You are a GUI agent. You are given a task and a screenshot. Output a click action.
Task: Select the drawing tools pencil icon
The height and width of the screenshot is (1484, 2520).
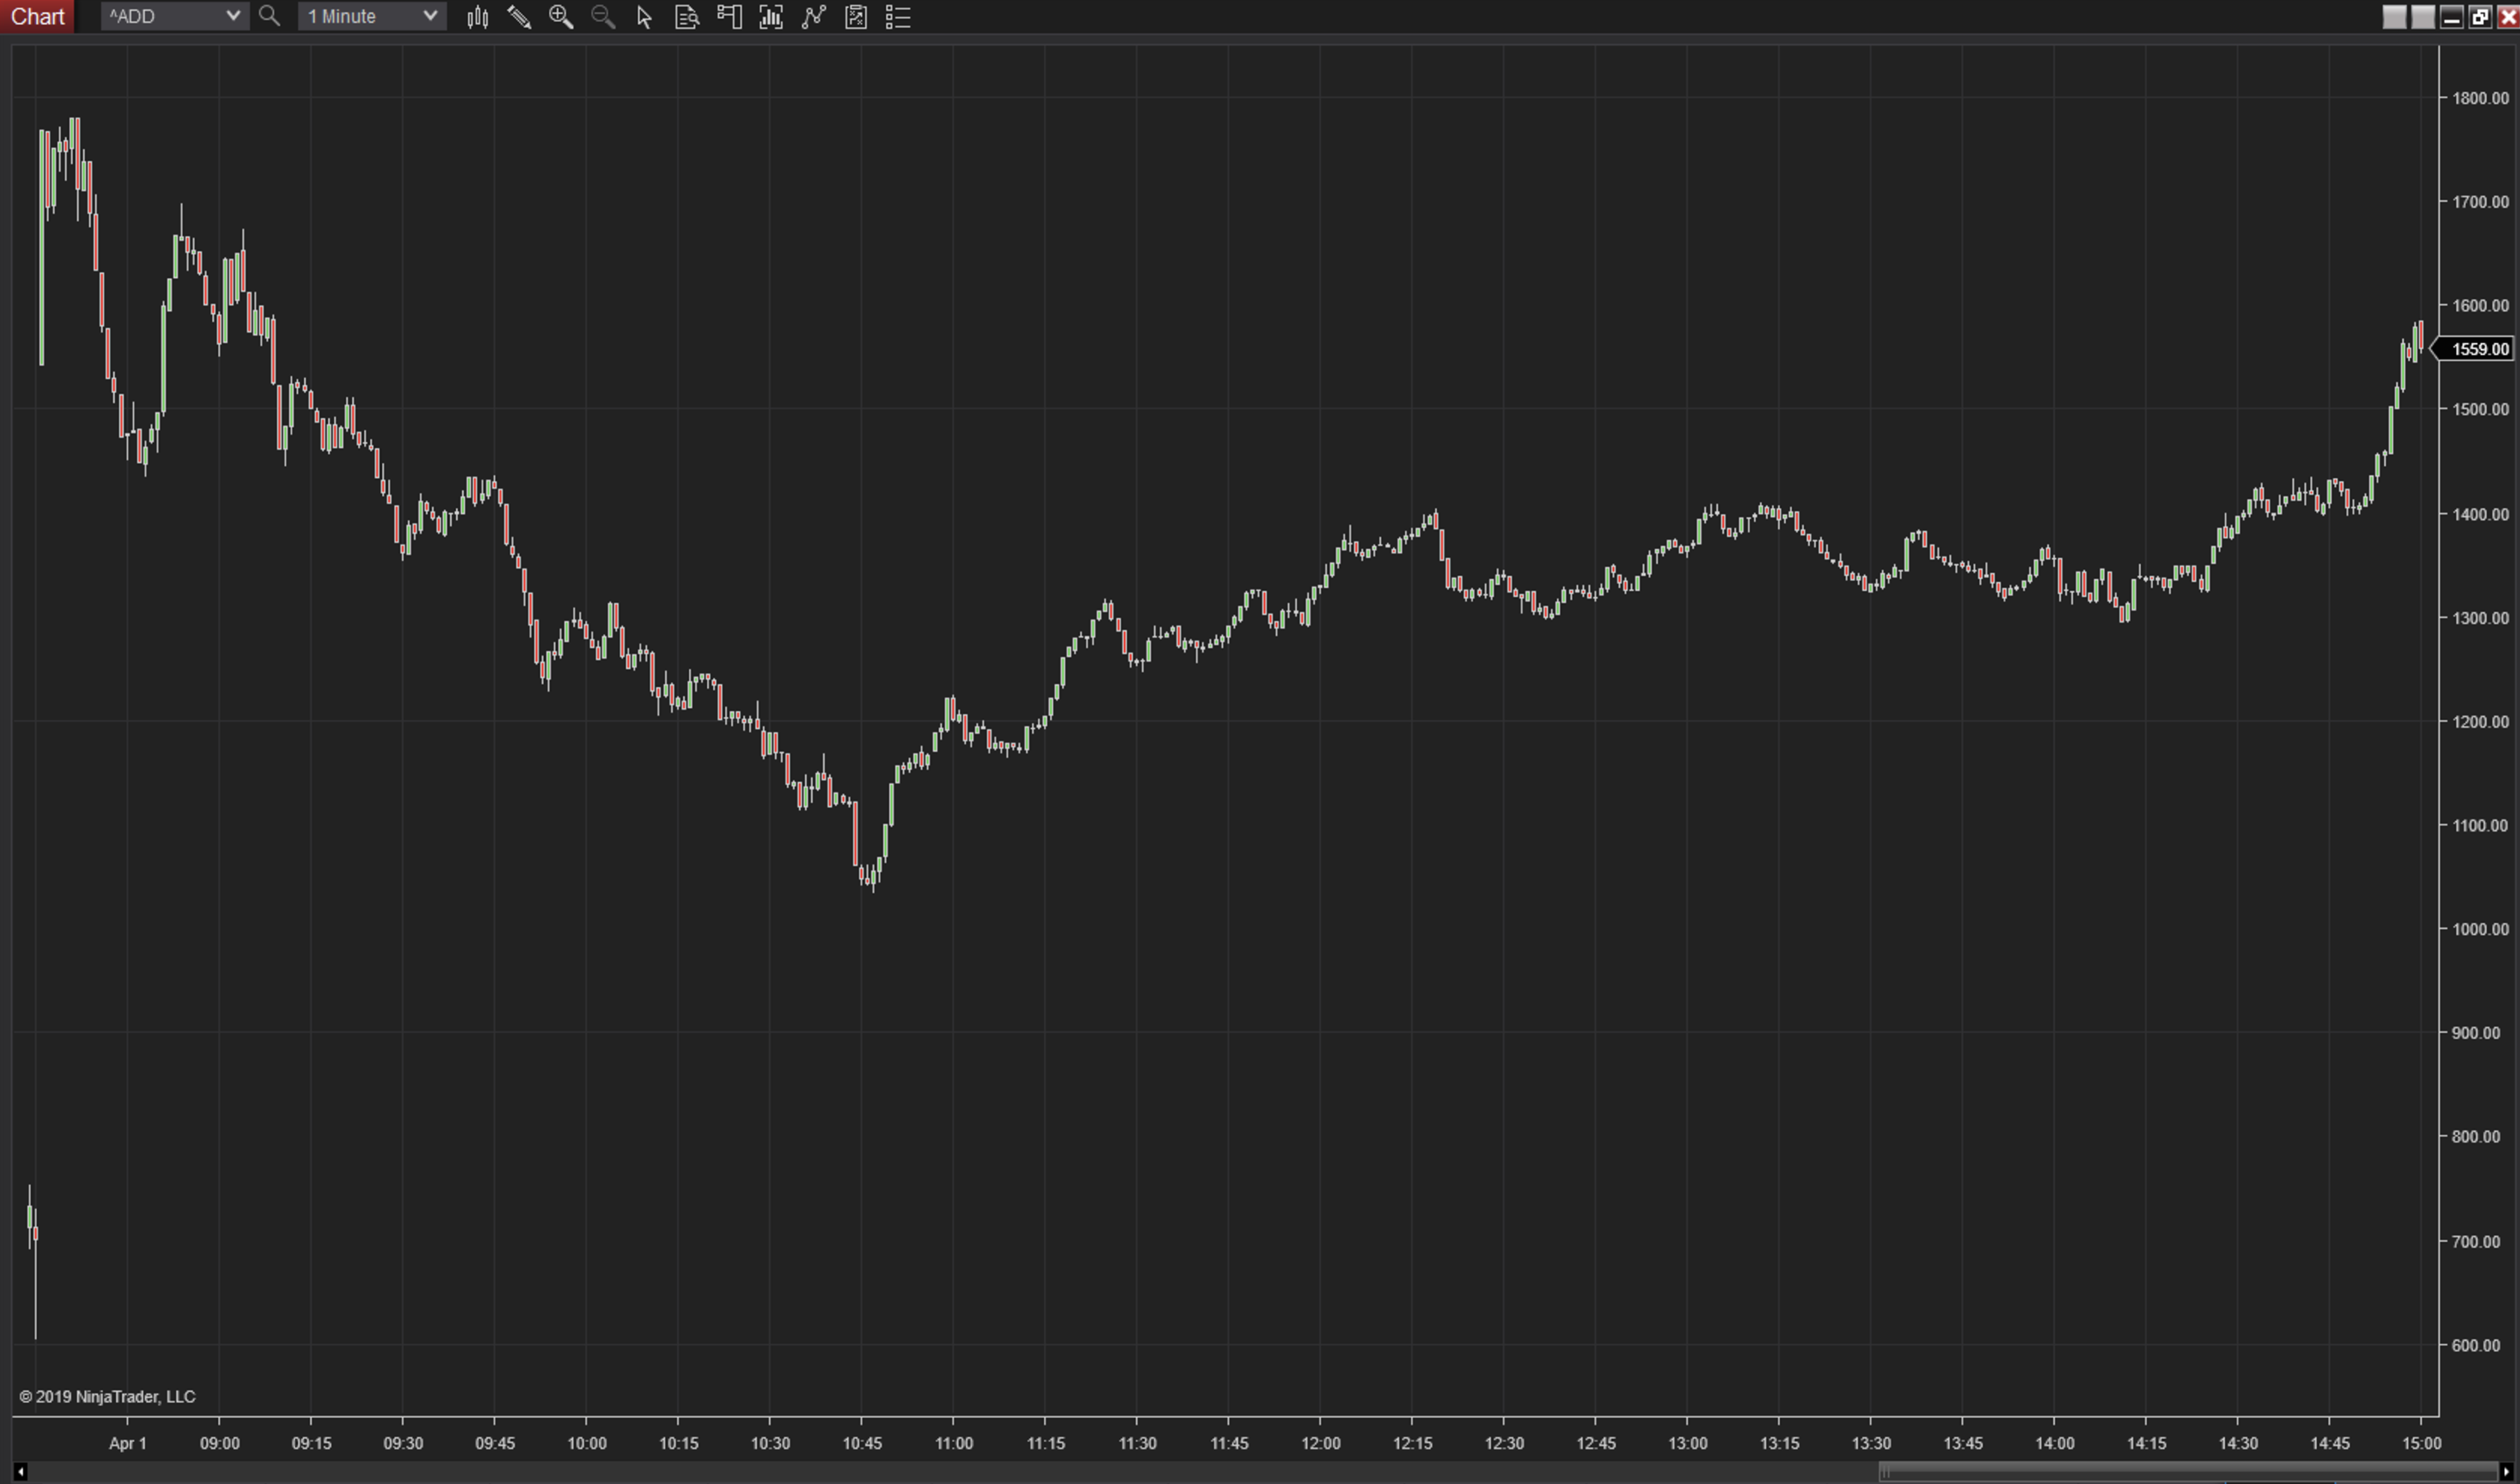coord(519,17)
